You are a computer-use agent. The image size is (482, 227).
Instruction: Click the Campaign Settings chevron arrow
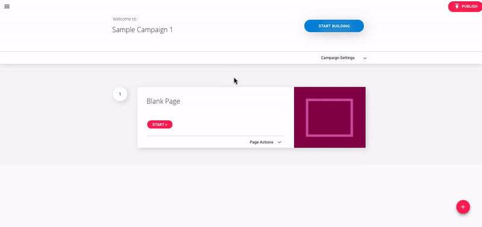(x=365, y=58)
